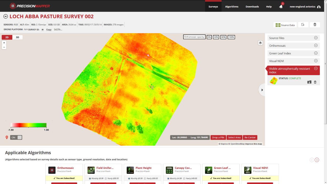Screen dimensions: 327x184
Task: Click the trash icon to delete survey
Action: [315, 25]
